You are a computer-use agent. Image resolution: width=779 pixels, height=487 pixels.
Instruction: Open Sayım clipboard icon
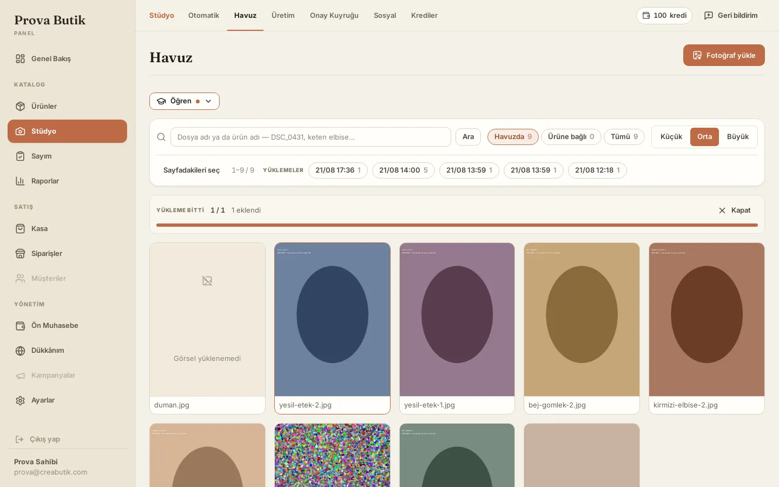click(x=20, y=156)
